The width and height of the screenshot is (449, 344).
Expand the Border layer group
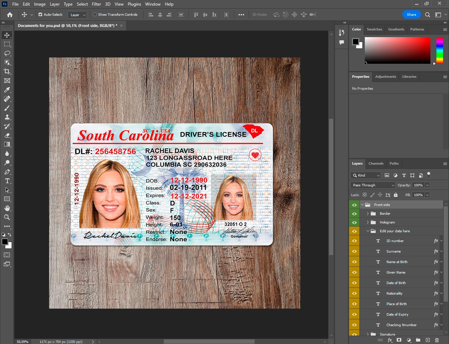click(368, 213)
